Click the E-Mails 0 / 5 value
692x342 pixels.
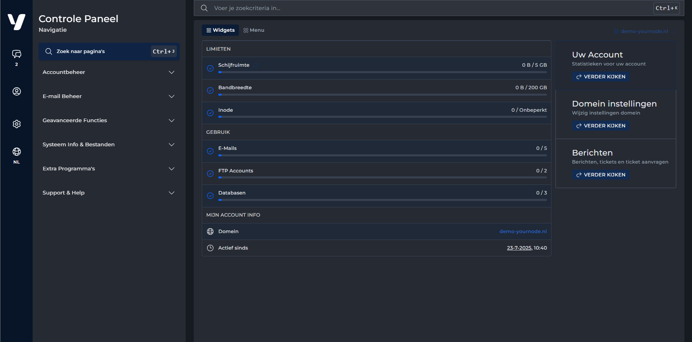(541, 148)
